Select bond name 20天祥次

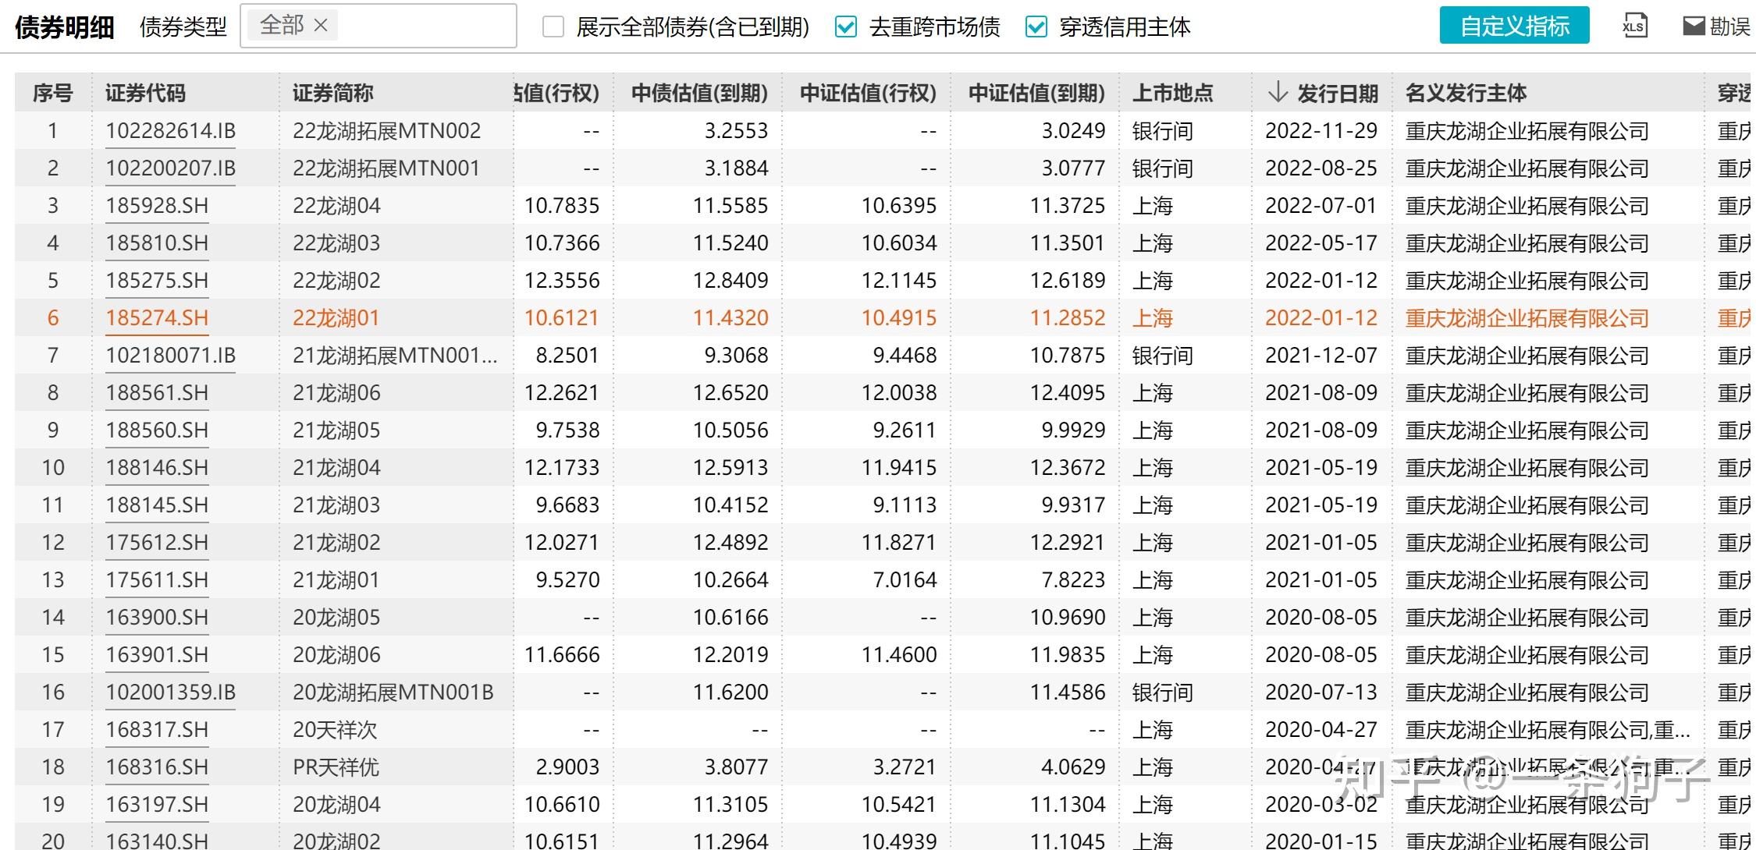click(x=335, y=729)
